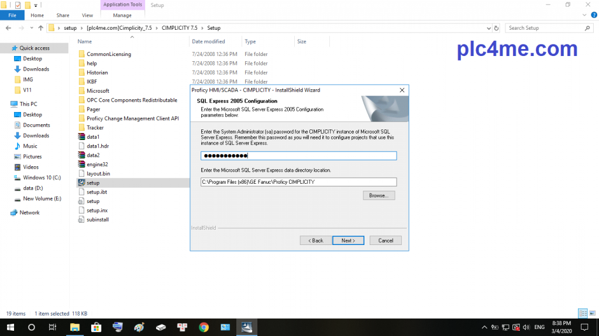Click the up-directory arrow in Explorer
This screenshot has width=599, height=336.
tap(40, 28)
